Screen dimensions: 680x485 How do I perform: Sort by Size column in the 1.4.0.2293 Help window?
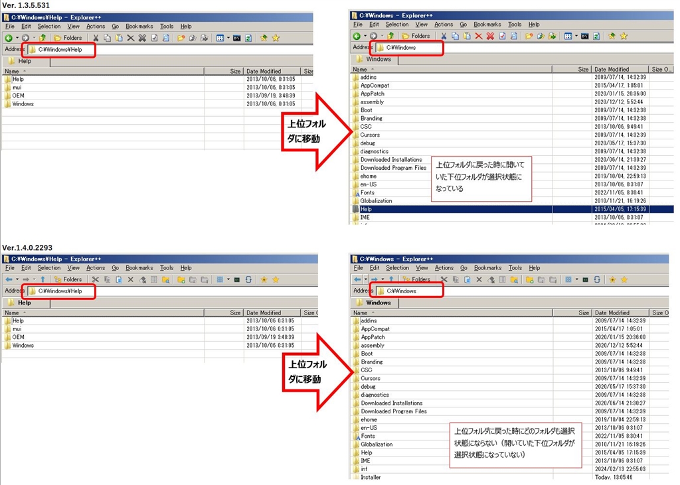(x=224, y=313)
